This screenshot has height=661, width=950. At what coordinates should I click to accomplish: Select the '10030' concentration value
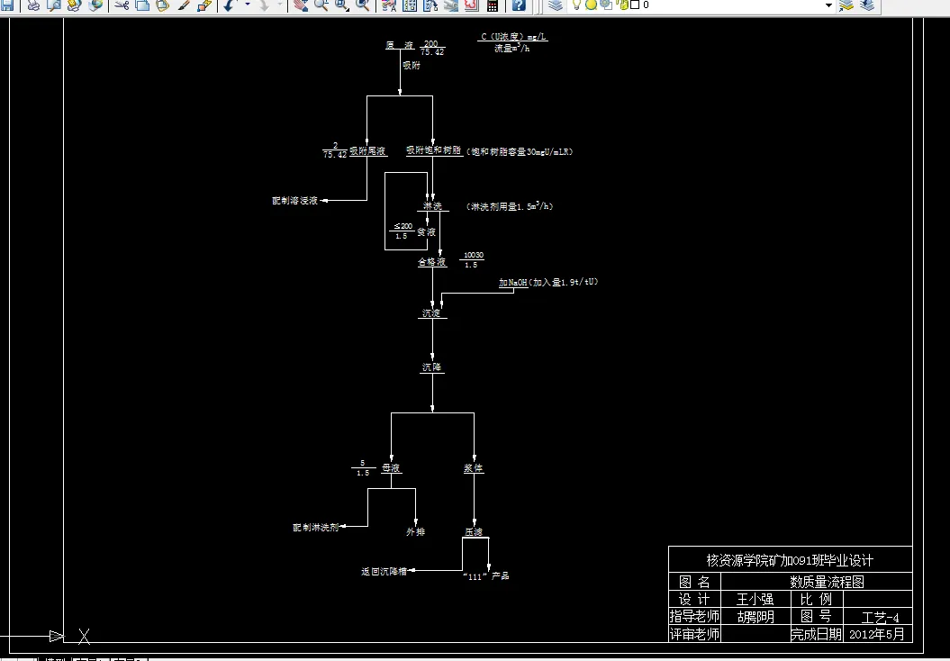tap(473, 256)
